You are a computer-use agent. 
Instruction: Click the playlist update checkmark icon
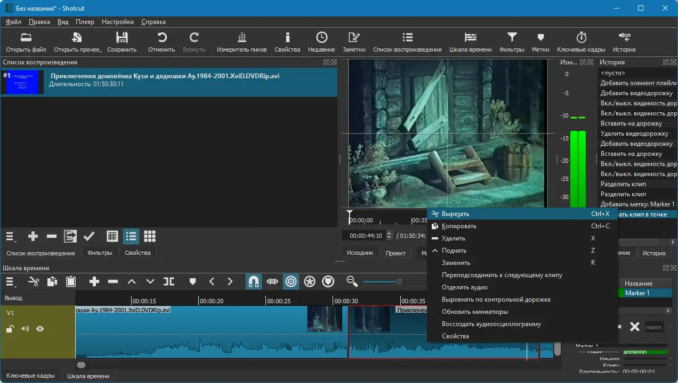(89, 236)
